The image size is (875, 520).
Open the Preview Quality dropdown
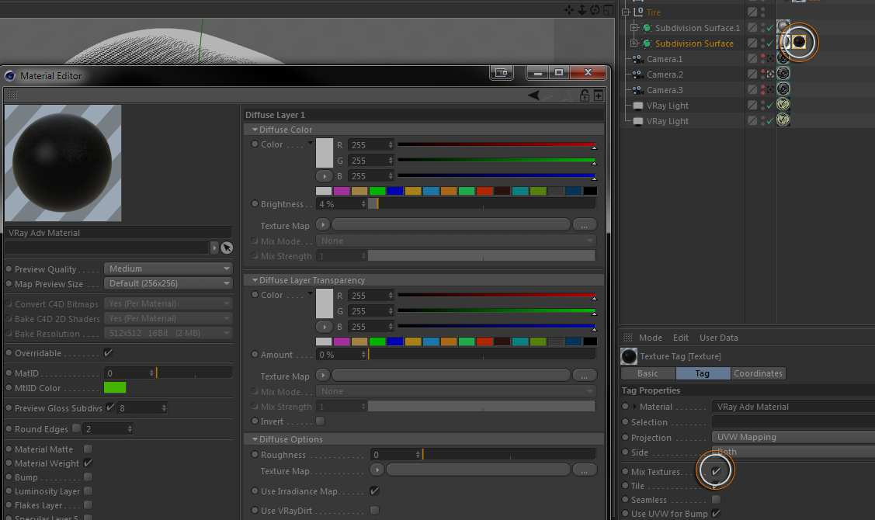click(x=168, y=269)
